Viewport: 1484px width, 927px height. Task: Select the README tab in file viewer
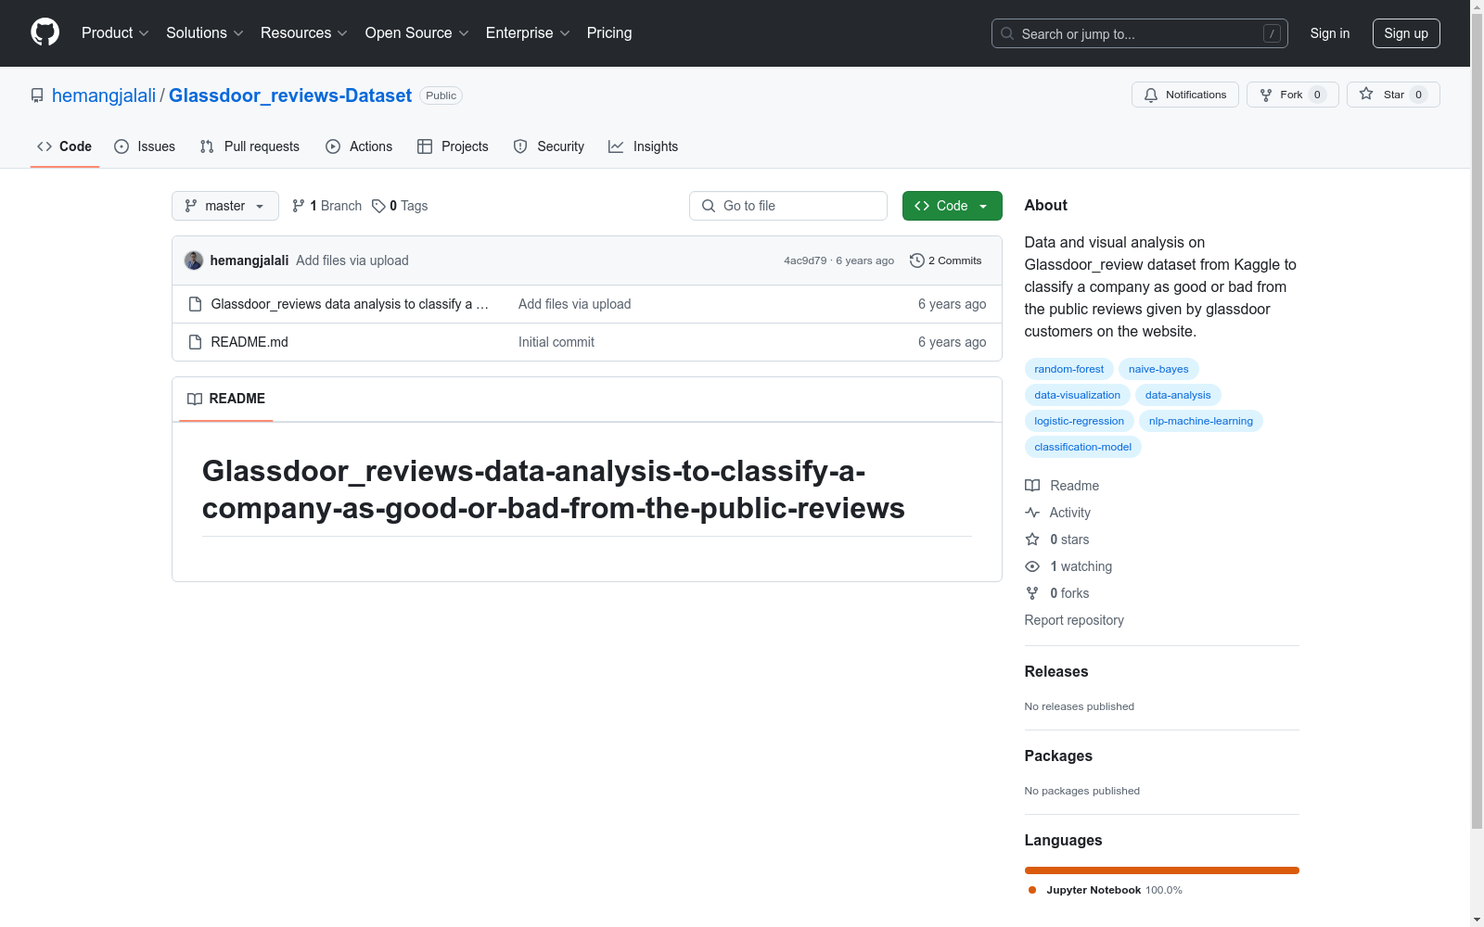pos(226,399)
